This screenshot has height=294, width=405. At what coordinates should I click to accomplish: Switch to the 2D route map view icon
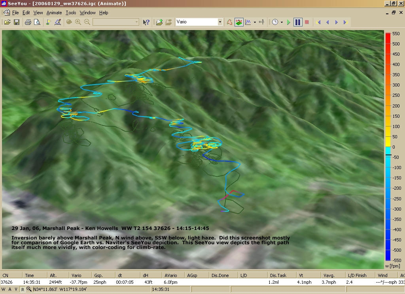229,22
